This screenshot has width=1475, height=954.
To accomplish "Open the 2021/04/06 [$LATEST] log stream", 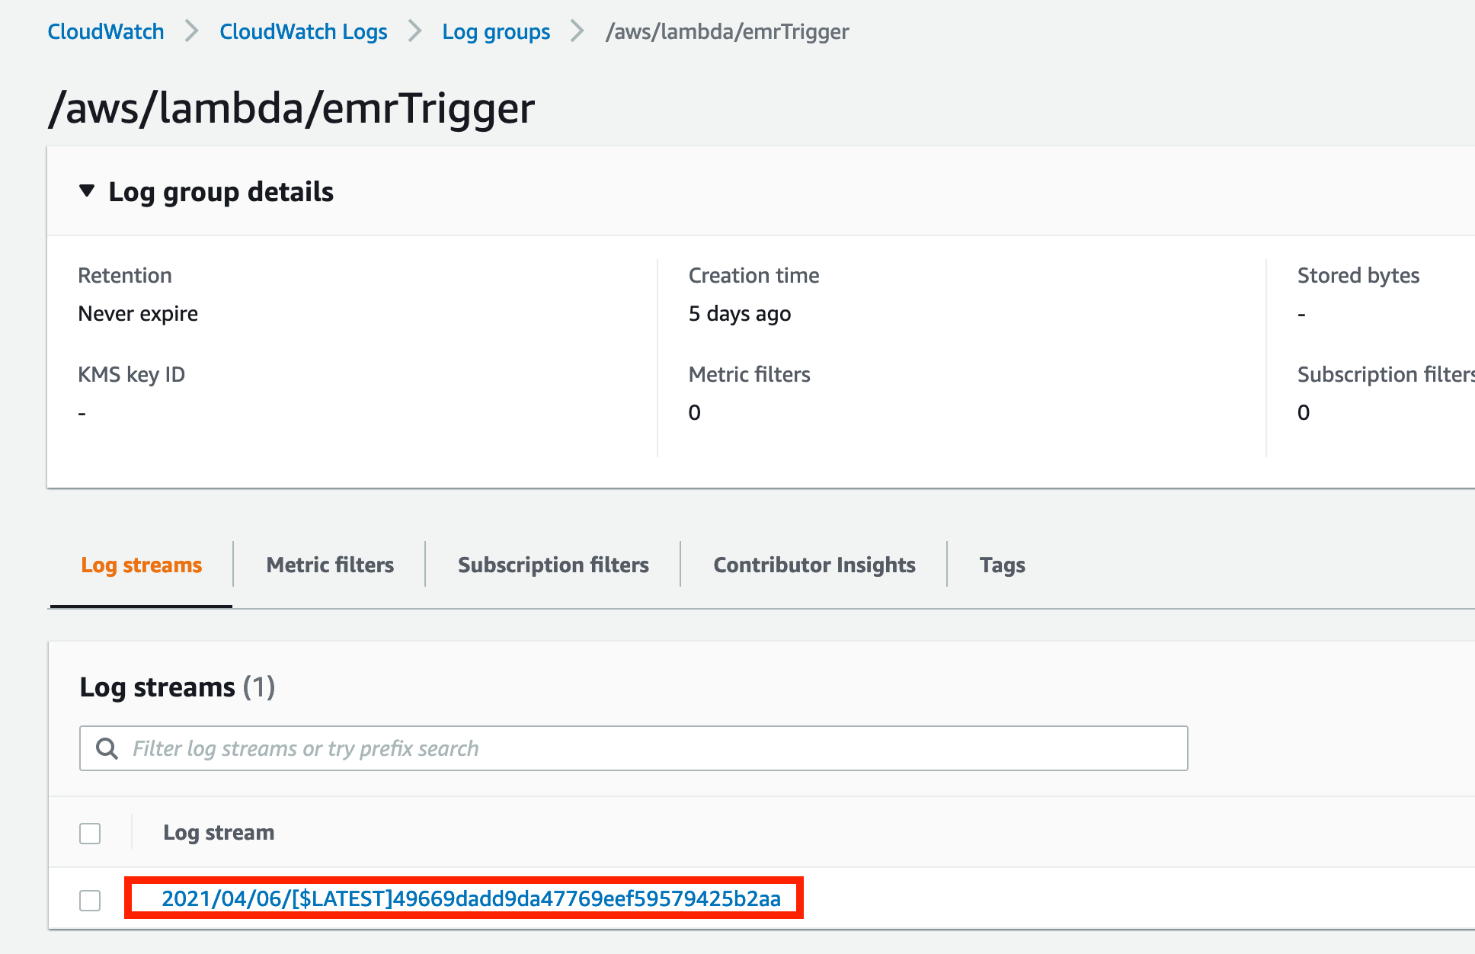I will pos(472,899).
